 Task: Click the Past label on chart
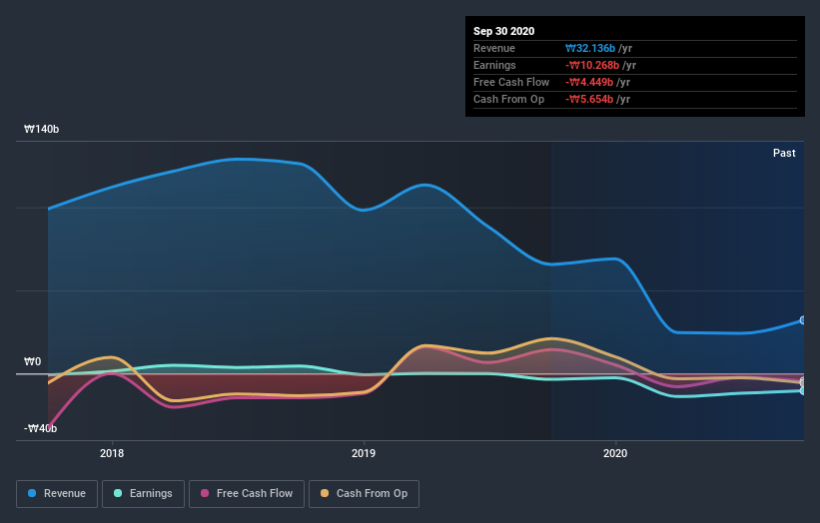tap(784, 153)
